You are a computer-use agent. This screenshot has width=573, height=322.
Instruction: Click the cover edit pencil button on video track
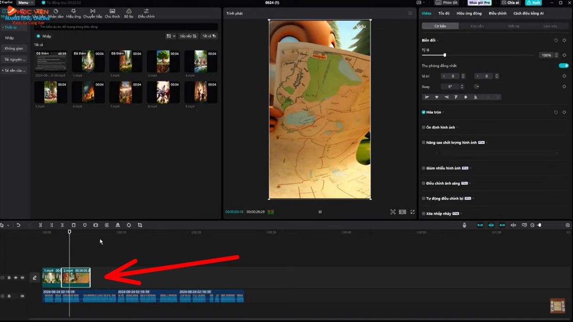tap(34, 277)
